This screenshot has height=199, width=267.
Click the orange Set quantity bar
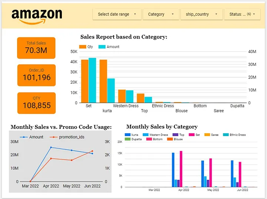pyautogui.click(x=85, y=81)
